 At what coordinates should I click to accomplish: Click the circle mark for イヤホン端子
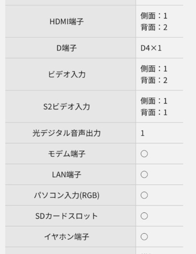click(144, 237)
